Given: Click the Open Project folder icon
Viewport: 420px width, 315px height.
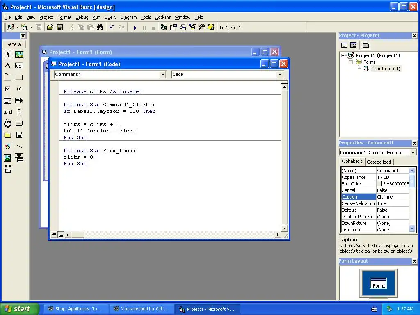Looking at the screenshot, I should (x=50, y=27).
